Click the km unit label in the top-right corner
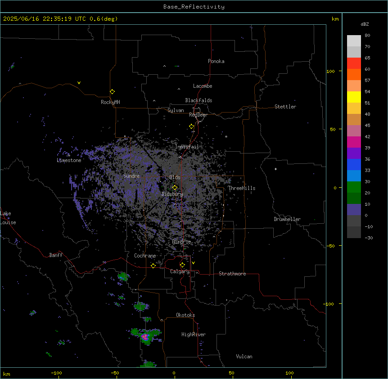388x379 pixels. (335, 19)
